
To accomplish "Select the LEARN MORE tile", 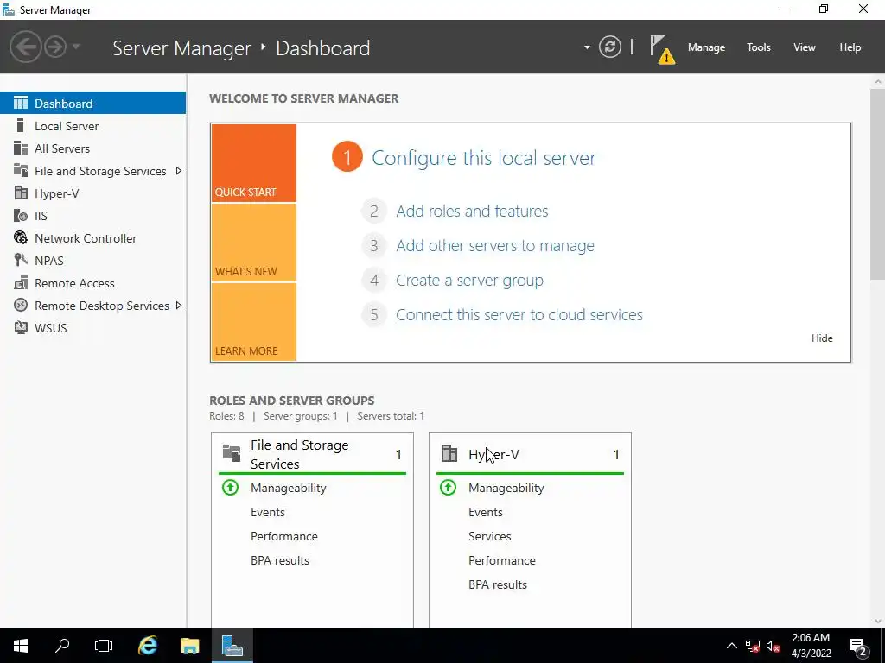I will (253, 322).
